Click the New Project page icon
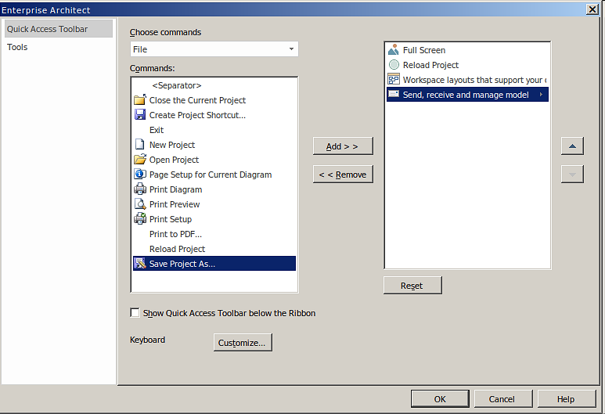Viewport: 605px width, 414px height. (140, 145)
